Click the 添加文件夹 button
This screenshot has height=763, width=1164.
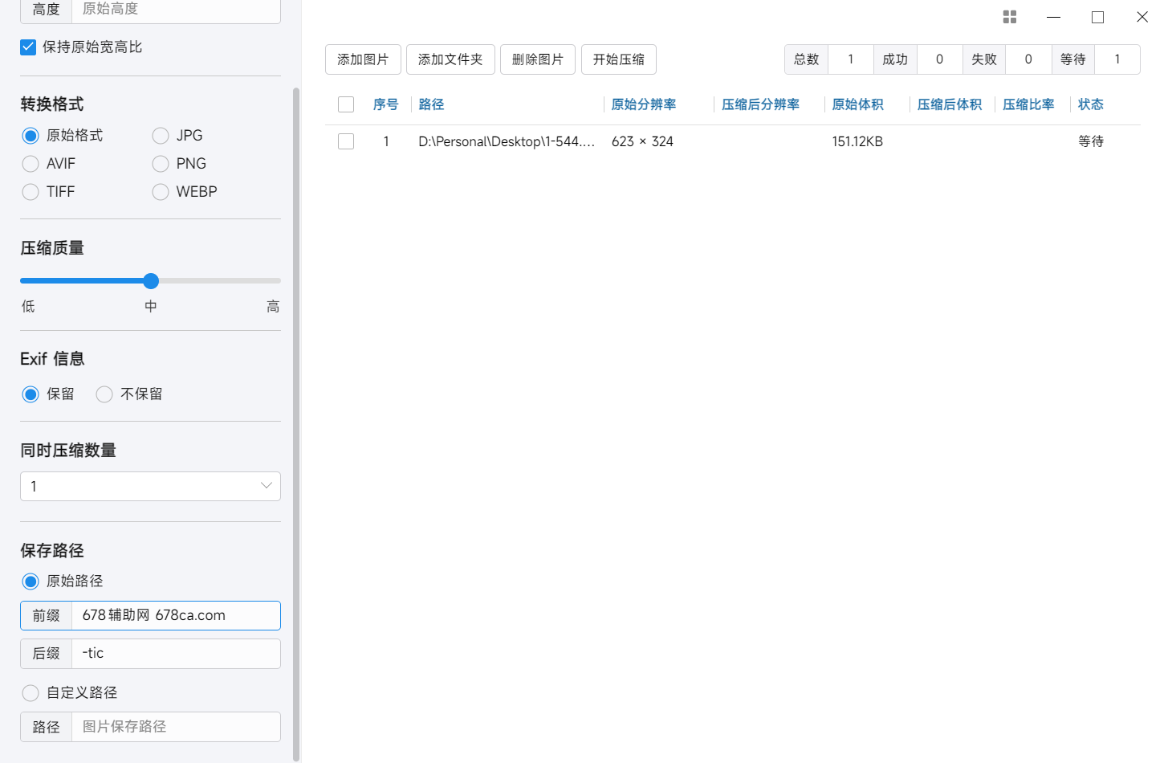450,59
